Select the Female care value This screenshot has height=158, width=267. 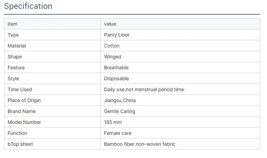[118, 133]
